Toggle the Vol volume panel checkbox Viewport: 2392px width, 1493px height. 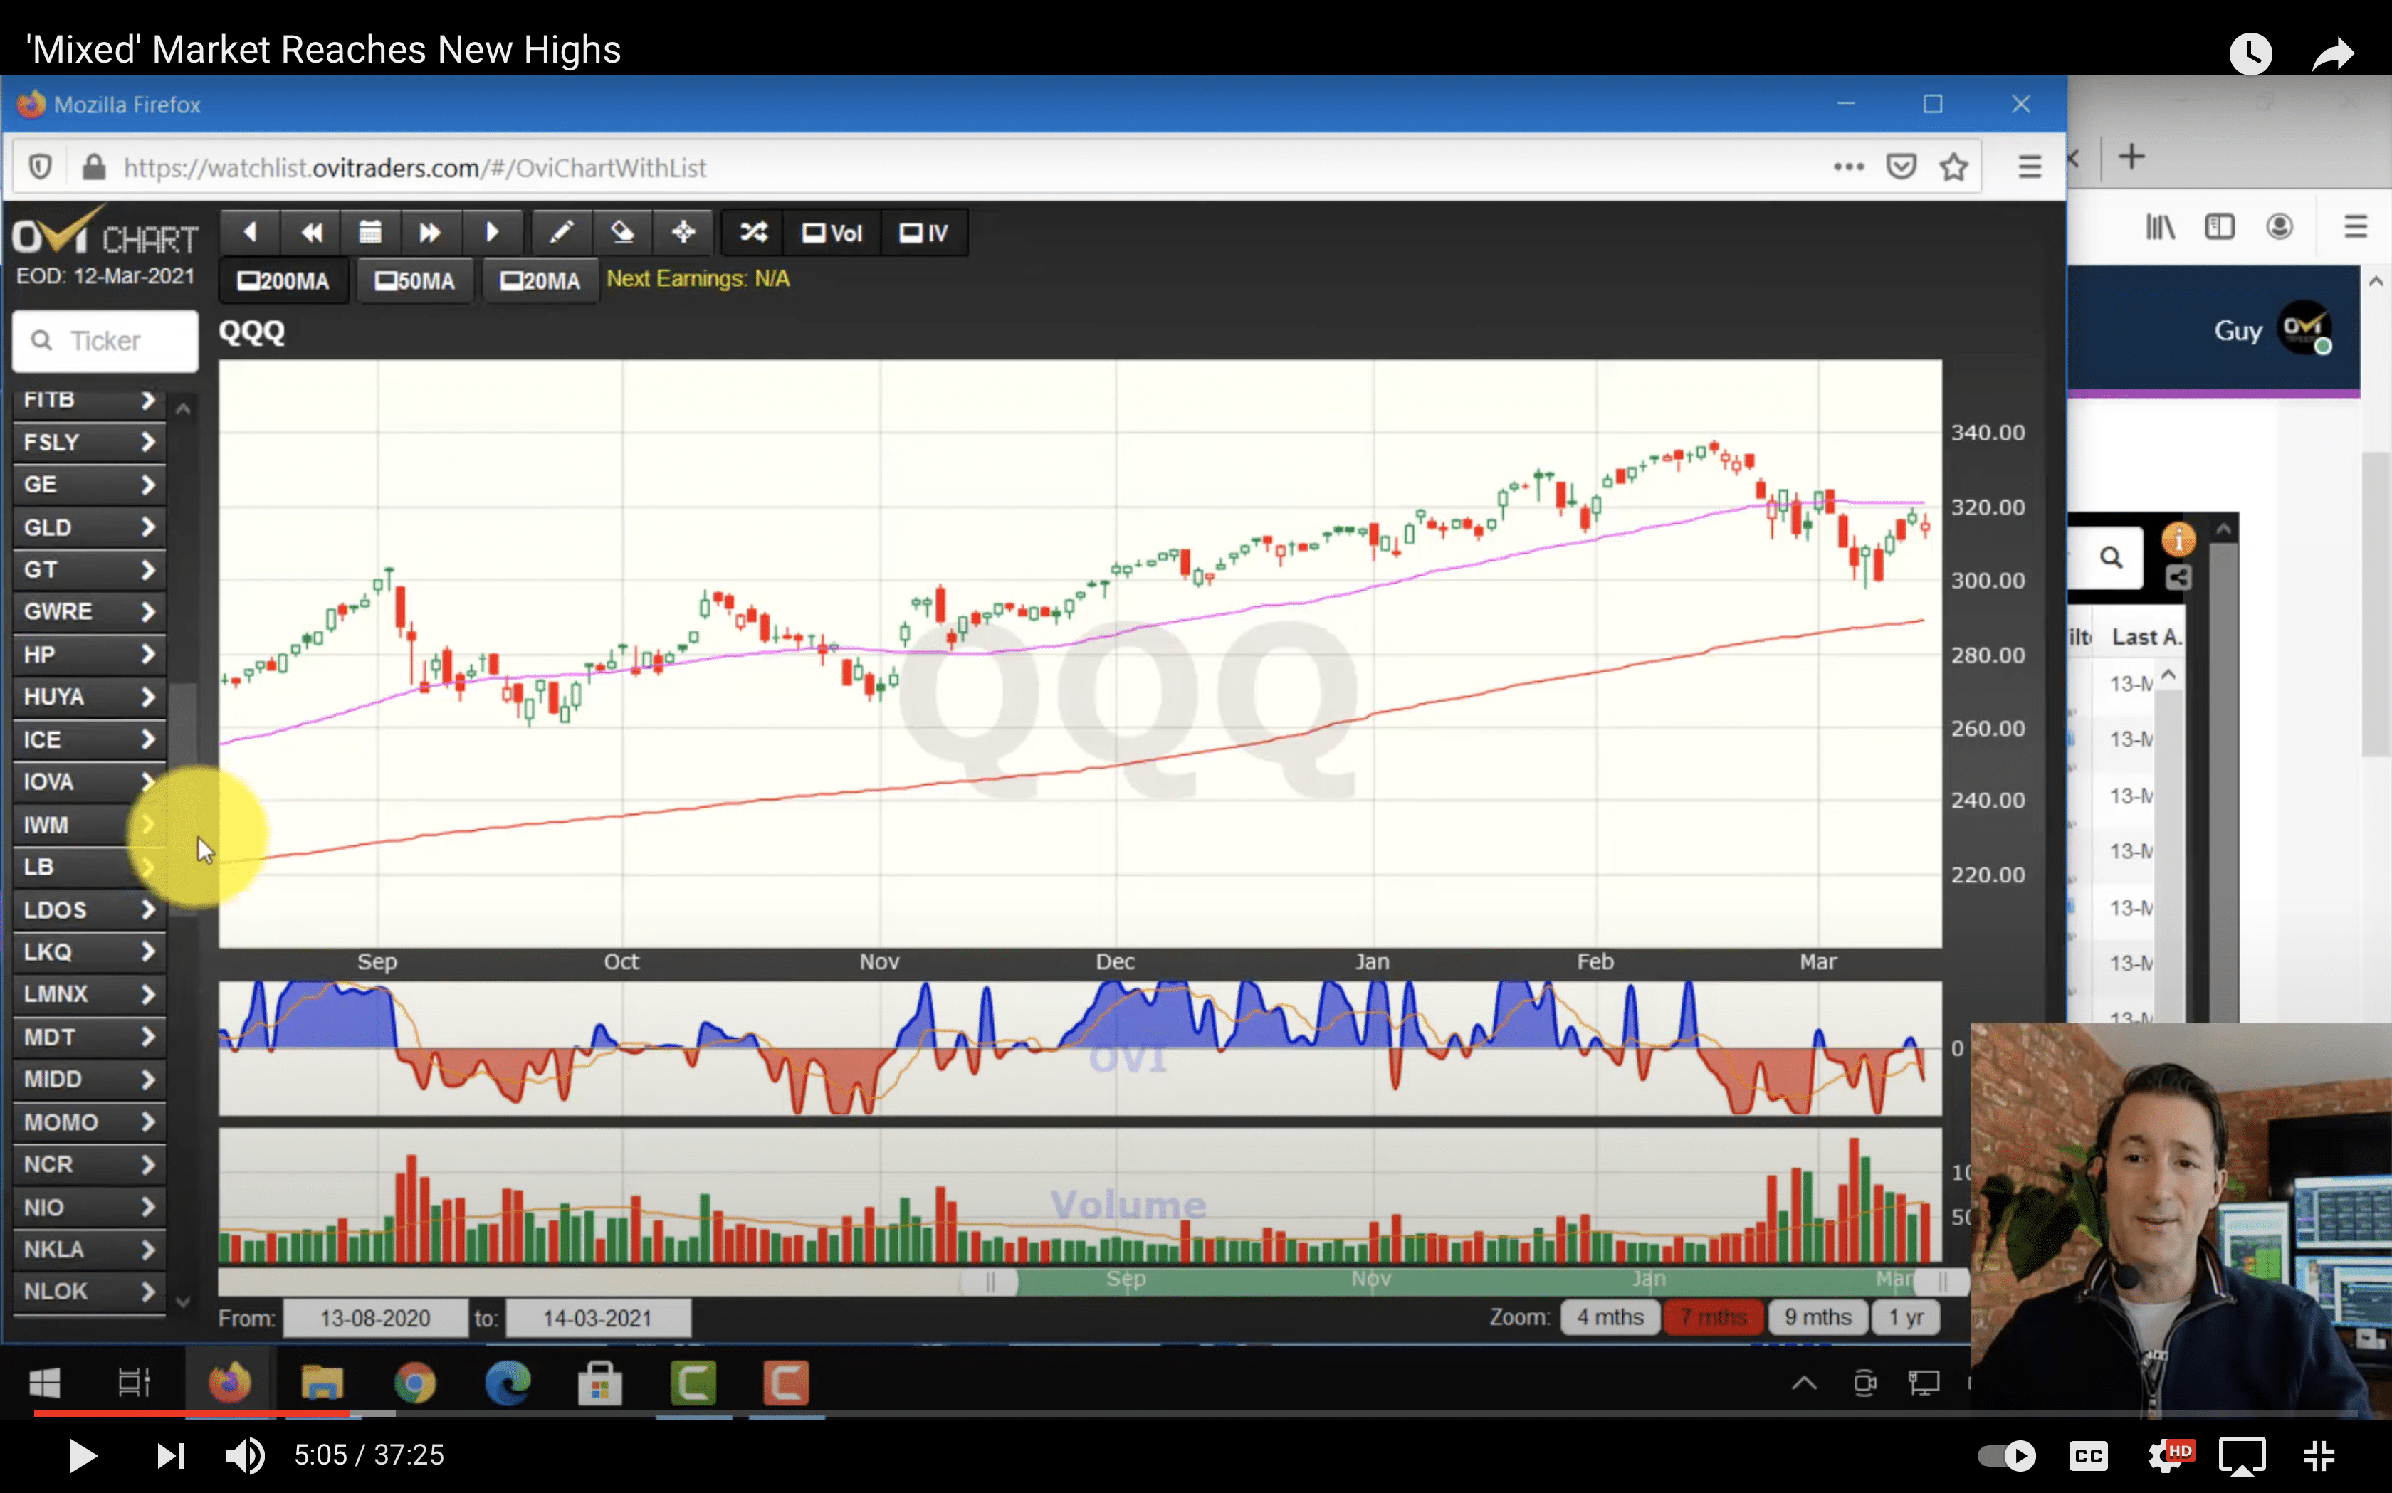(x=832, y=233)
